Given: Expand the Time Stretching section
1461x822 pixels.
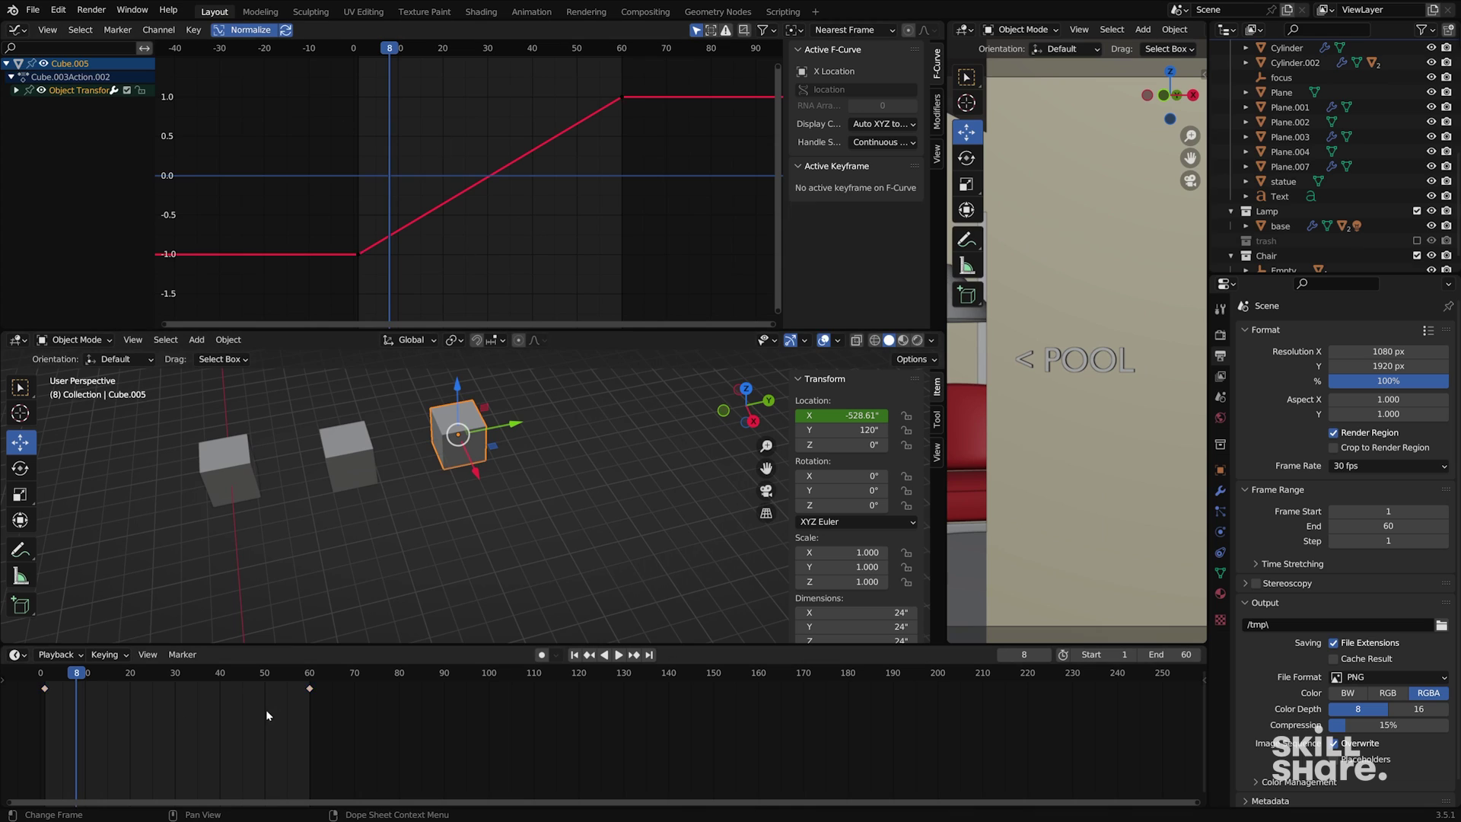Looking at the screenshot, I should [x=1291, y=564].
